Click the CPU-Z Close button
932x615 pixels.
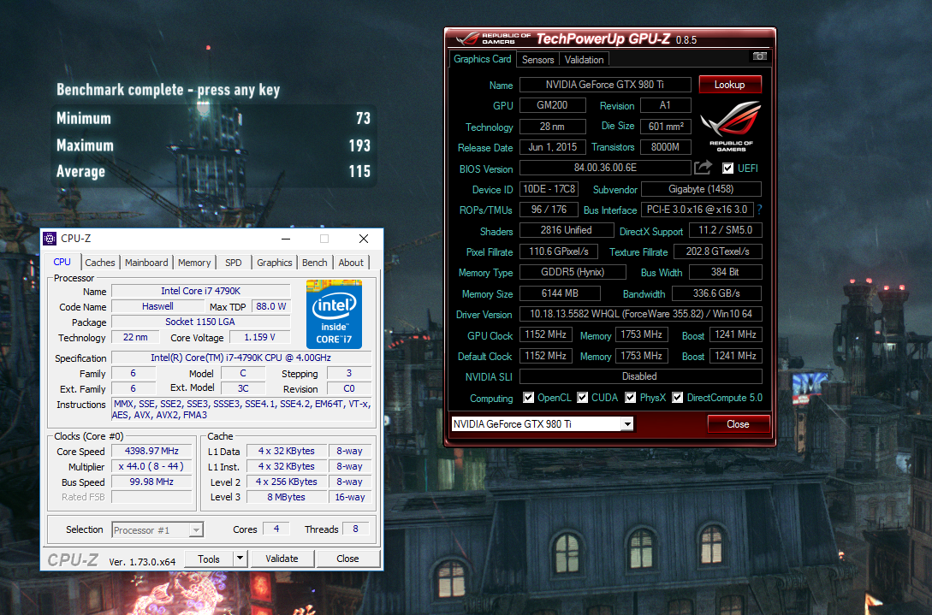[347, 559]
